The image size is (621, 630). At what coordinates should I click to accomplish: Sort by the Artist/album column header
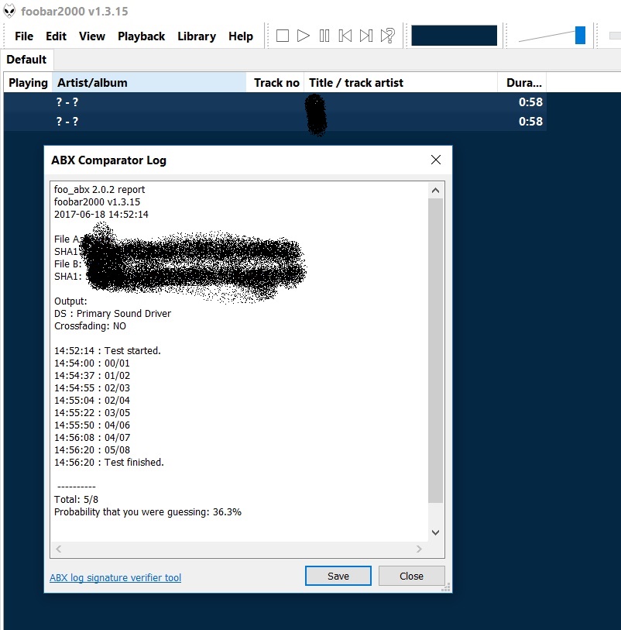tap(149, 83)
